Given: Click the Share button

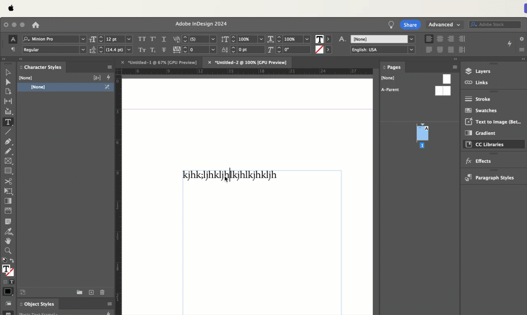Looking at the screenshot, I should (x=410, y=25).
